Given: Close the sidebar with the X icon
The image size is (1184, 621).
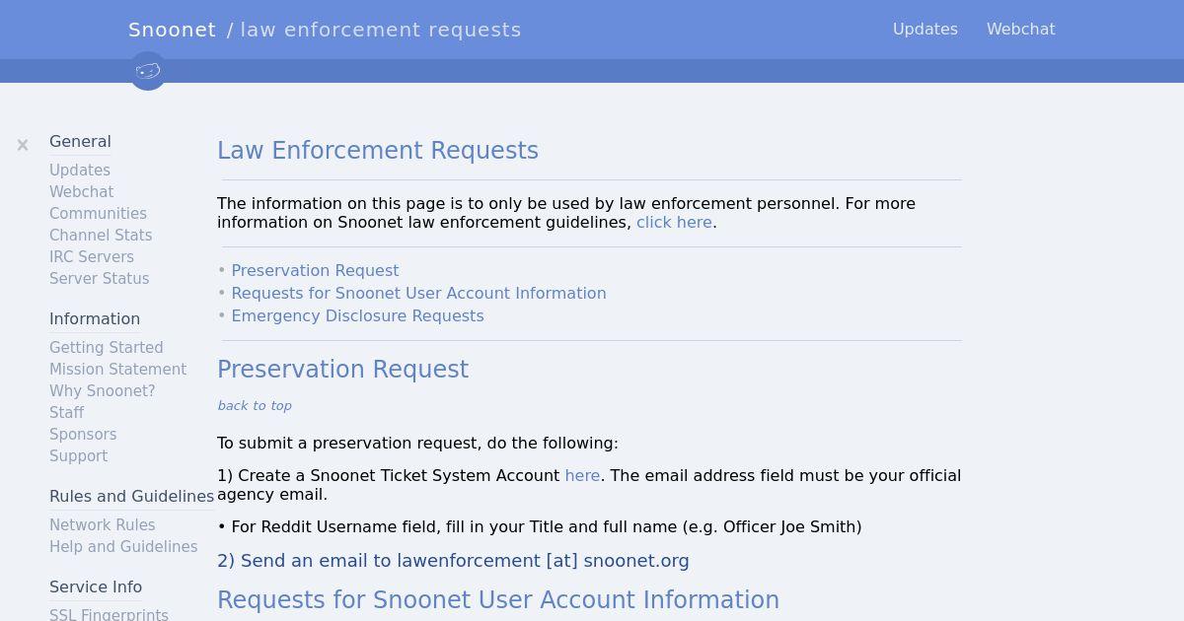Looking at the screenshot, I should (23, 145).
